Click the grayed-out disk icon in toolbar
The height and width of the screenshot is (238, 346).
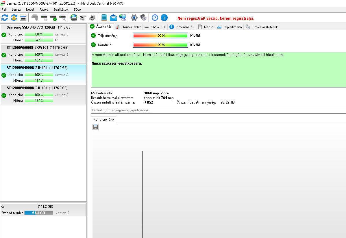[x=35, y=18]
